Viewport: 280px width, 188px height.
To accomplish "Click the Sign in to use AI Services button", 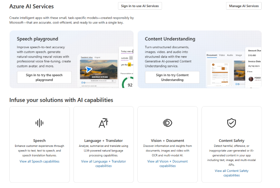I will tap(140, 6).
